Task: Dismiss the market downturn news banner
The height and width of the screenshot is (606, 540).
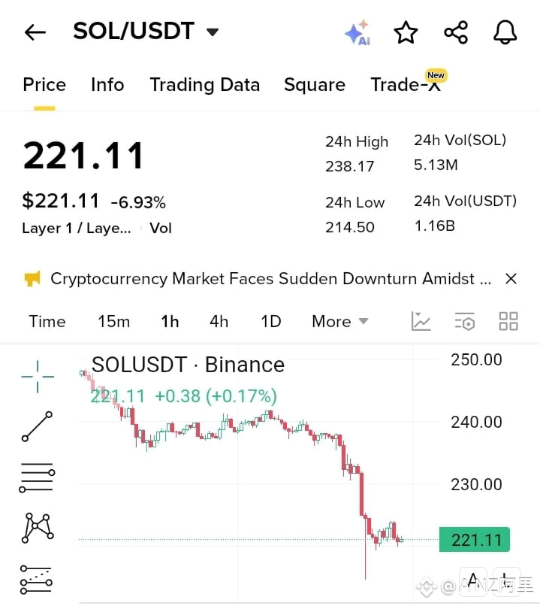Action: [x=511, y=279]
